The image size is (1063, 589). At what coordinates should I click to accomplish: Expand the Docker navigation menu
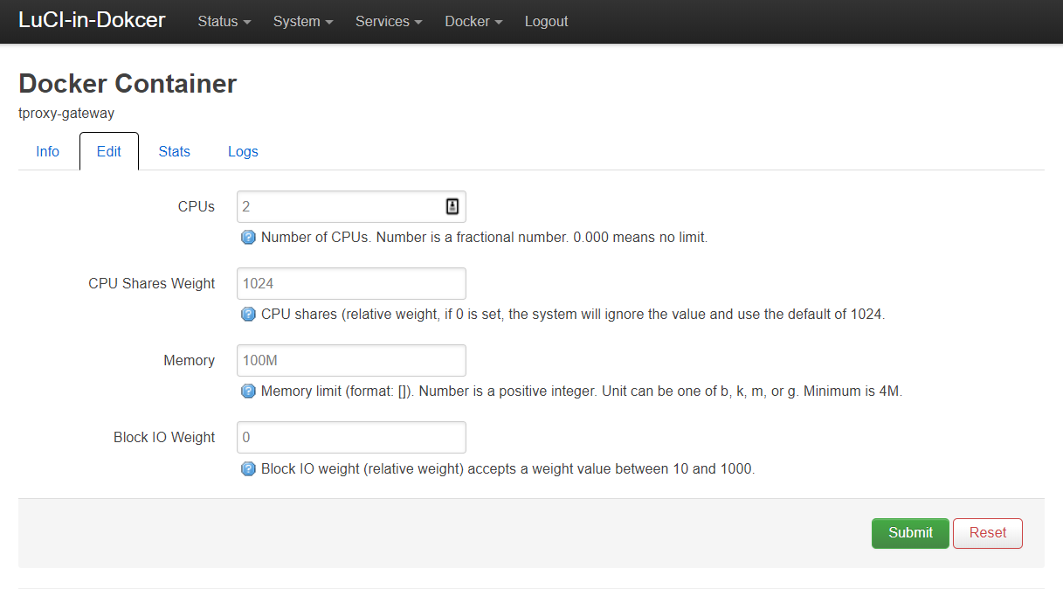(473, 22)
